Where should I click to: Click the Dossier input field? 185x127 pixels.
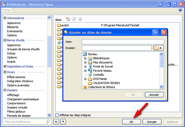click(117, 48)
